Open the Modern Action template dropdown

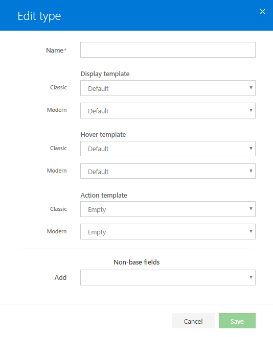[x=168, y=232]
